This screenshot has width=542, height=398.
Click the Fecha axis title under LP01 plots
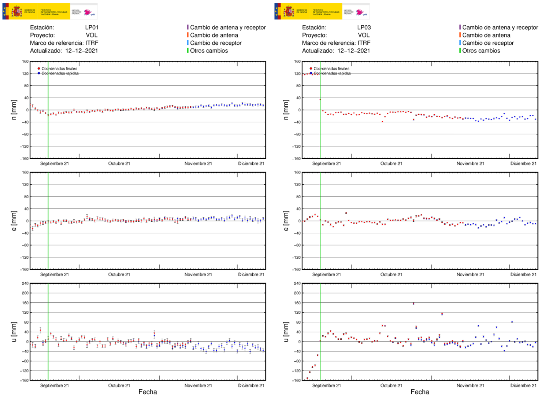(x=148, y=391)
